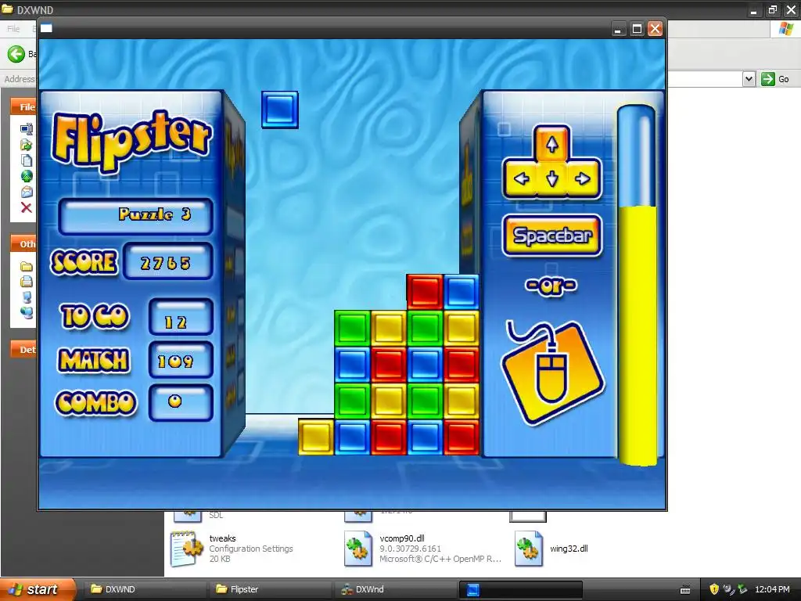
Task: Click the Publish to Web globe icon
Action: click(x=26, y=176)
